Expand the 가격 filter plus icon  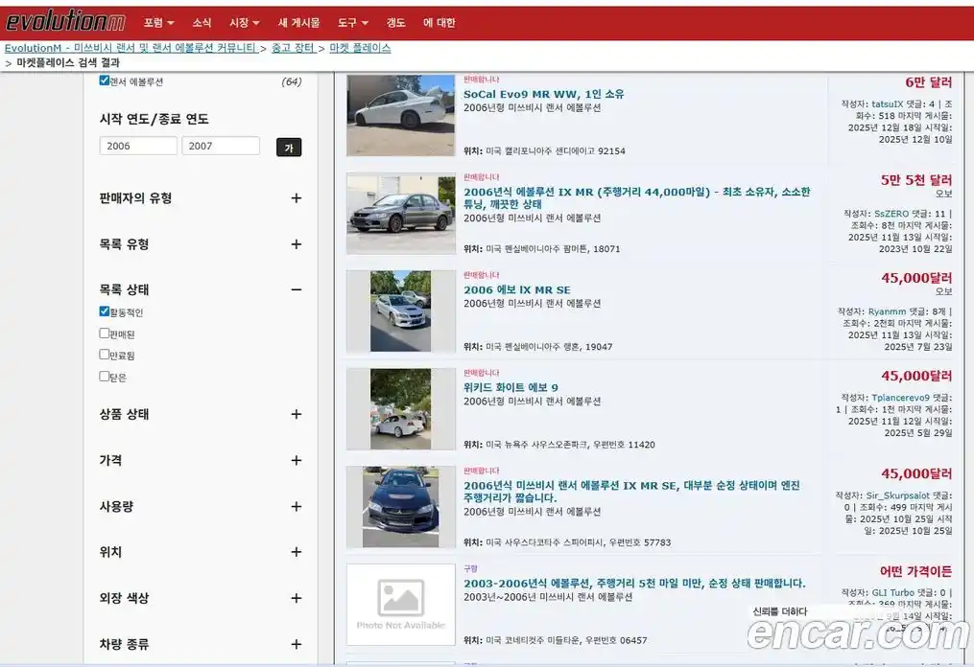point(296,461)
